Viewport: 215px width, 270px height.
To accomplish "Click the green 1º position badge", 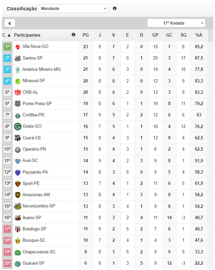I will (7, 47).
